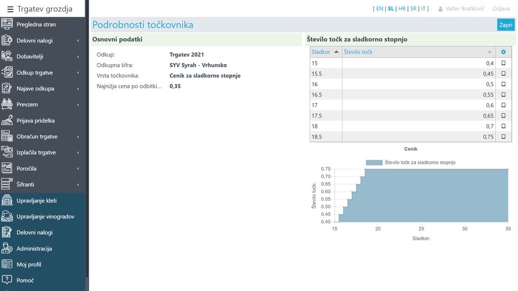
Task: Expand the Delovni nalogi submenu arrow
Action: pyautogui.click(x=78, y=40)
